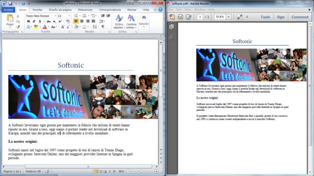Click the Grow font icon
Viewport: 314px width, 176px height.
[x=63, y=27]
